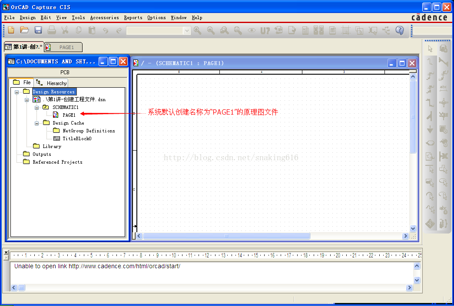This screenshot has height=306, width=454.
Task: Click the empty toolbar part-name input field
Action: click(x=155, y=30)
